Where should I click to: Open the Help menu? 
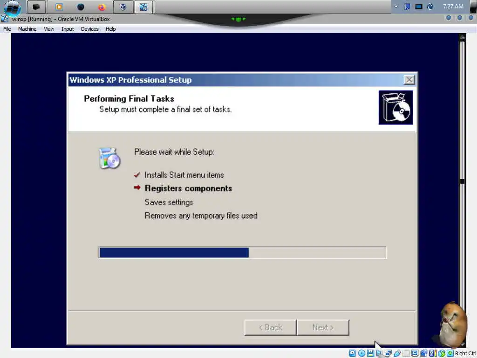110,29
